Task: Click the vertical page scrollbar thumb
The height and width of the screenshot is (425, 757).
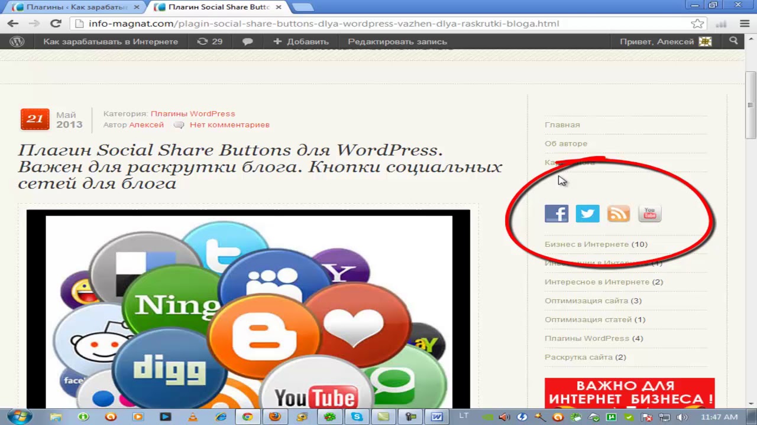Action: coord(750,105)
